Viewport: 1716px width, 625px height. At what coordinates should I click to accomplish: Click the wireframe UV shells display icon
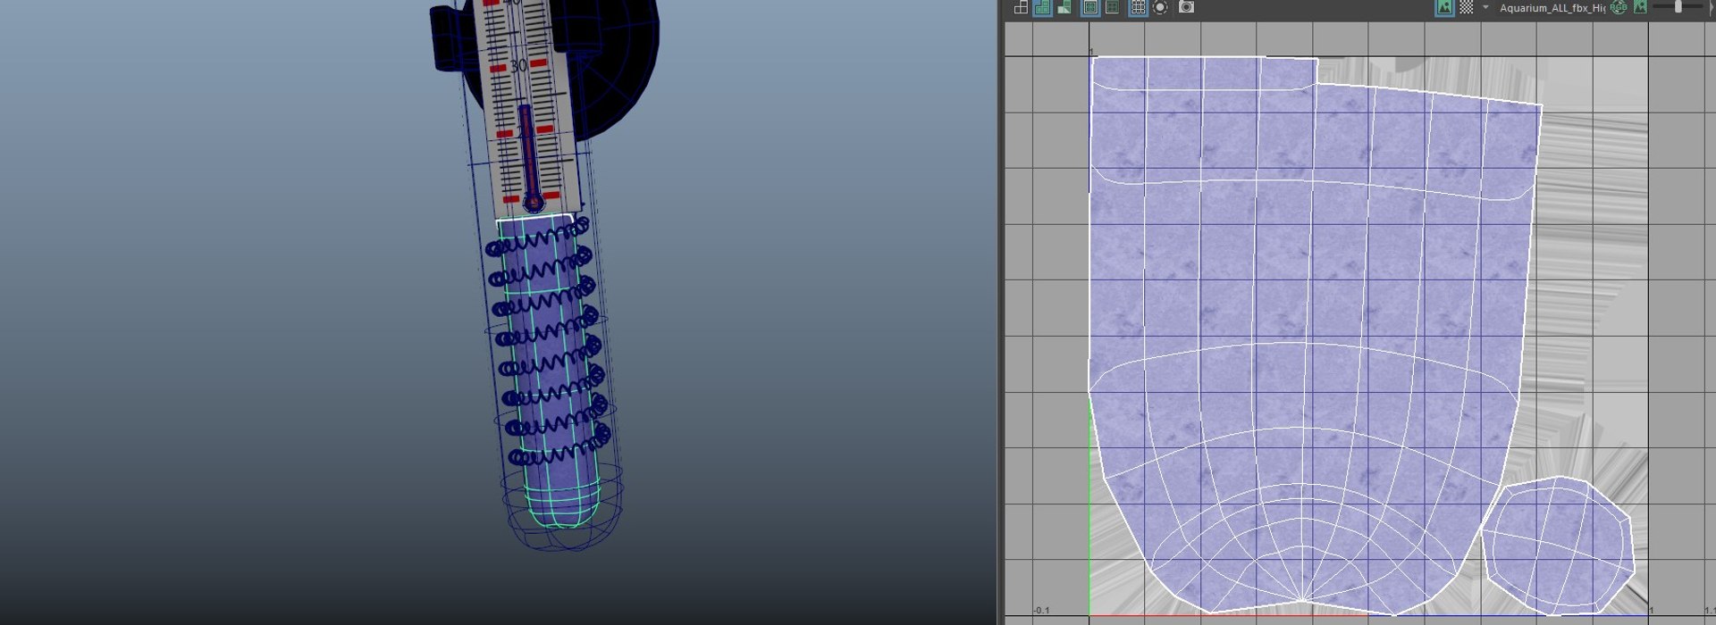click(1021, 7)
